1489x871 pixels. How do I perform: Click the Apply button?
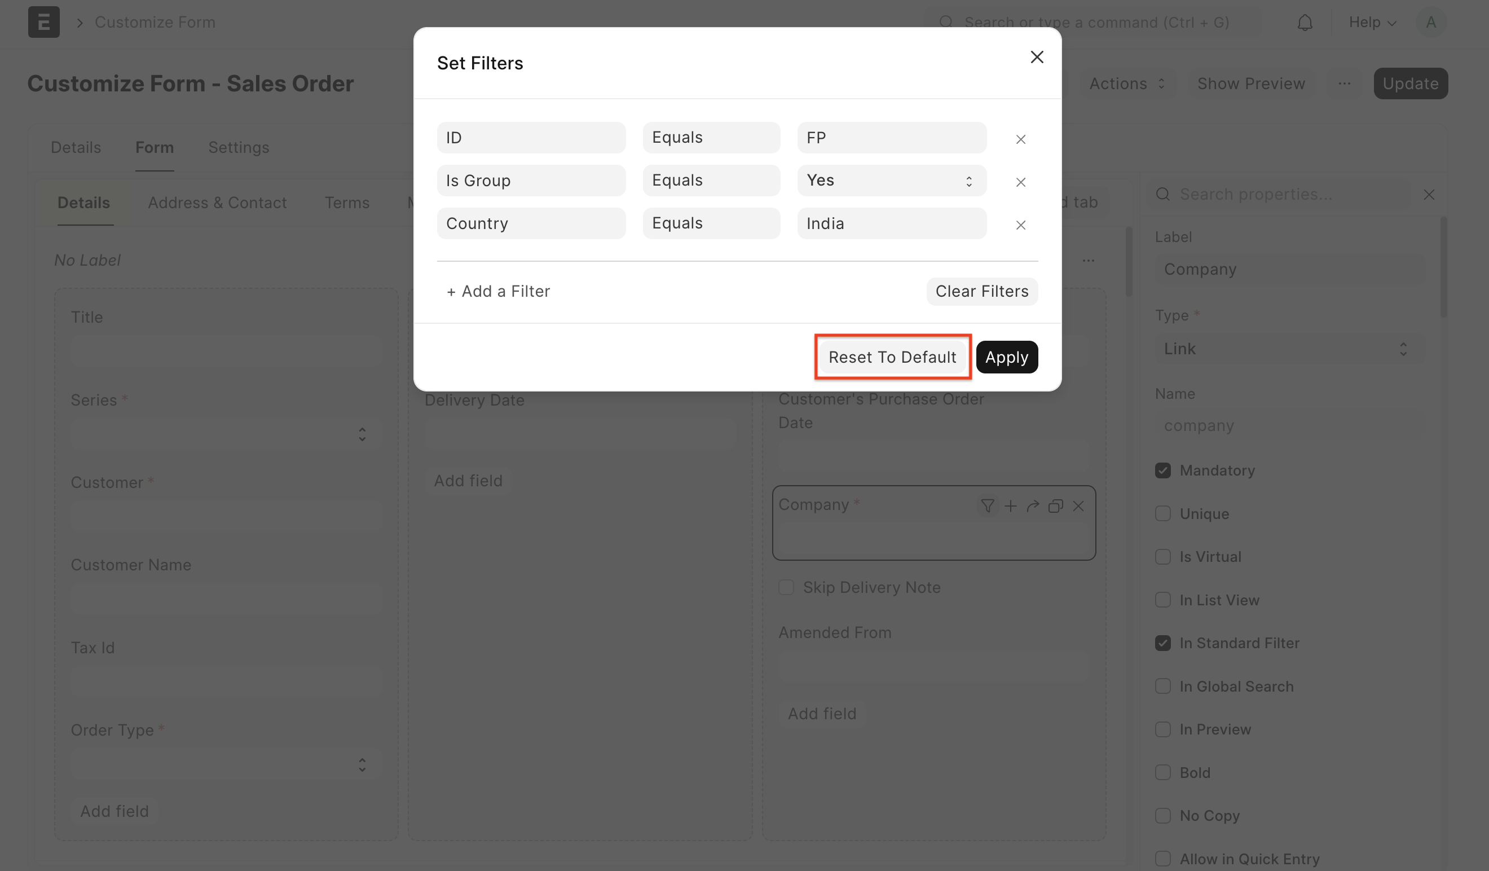tap(1006, 357)
